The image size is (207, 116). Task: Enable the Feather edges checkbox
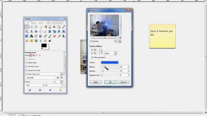[x=26, y=63]
